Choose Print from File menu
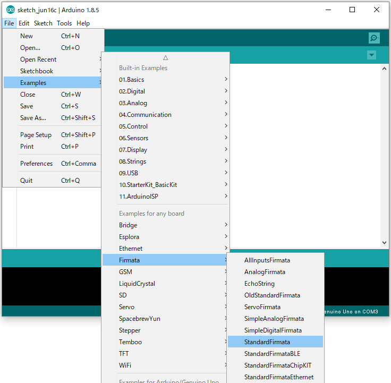The image size is (391, 383). tap(53, 147)
